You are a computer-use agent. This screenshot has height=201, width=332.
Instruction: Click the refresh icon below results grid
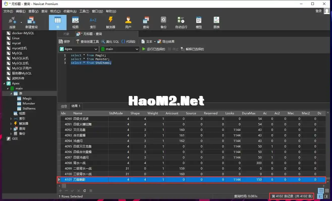tap(85, 191)
